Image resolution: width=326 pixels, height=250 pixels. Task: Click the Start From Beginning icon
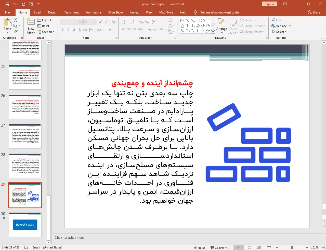pos(31,4)
